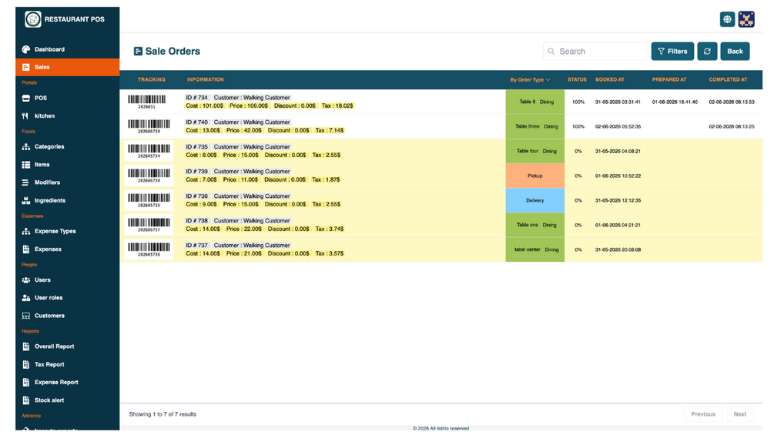774x435 pixels.
Task: Click the Ingredients icon in sidebar
Action: click(26, 201)
